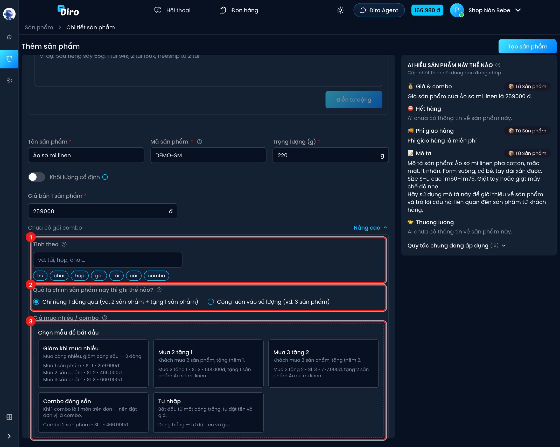Open the Hội thoại tab

coord(172,10)
